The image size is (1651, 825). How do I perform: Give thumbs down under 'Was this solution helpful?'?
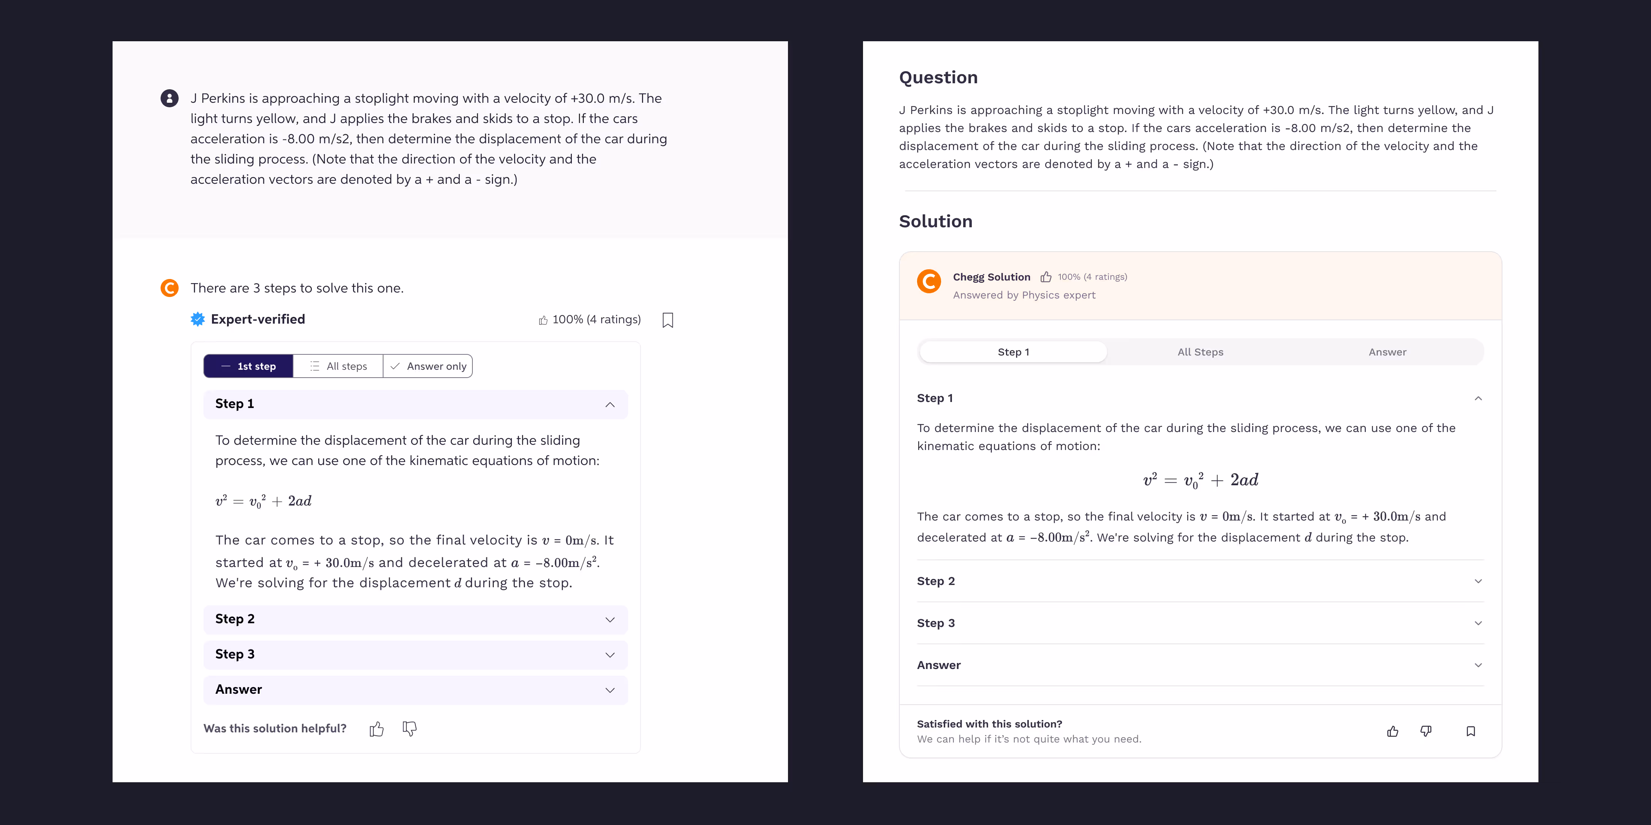click(409, 729)
